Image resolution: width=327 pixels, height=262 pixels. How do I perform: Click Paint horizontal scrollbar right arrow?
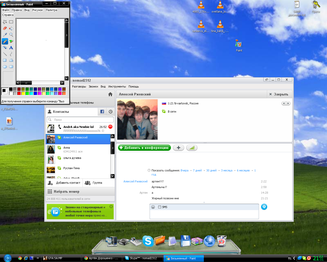pyautogui.click(x=62, y=83)
